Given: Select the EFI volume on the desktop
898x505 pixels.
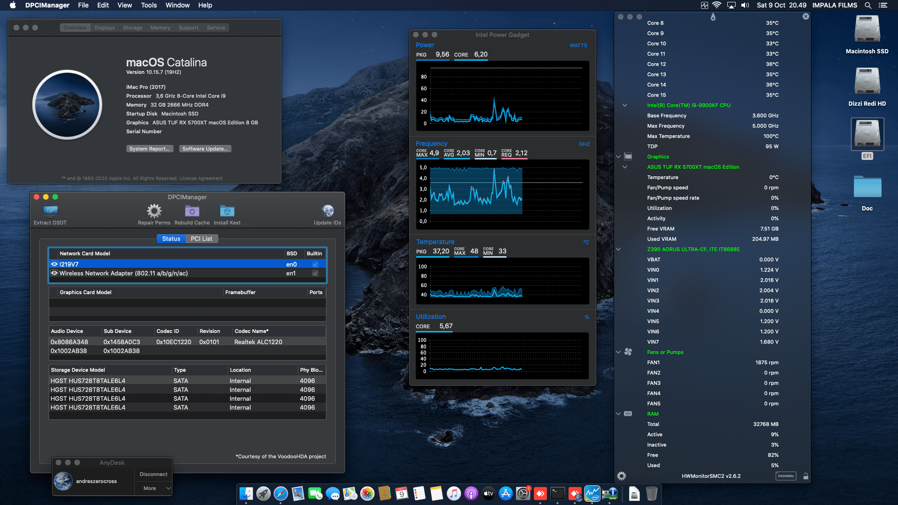Looking at the screenshot, I should (867, 139).
